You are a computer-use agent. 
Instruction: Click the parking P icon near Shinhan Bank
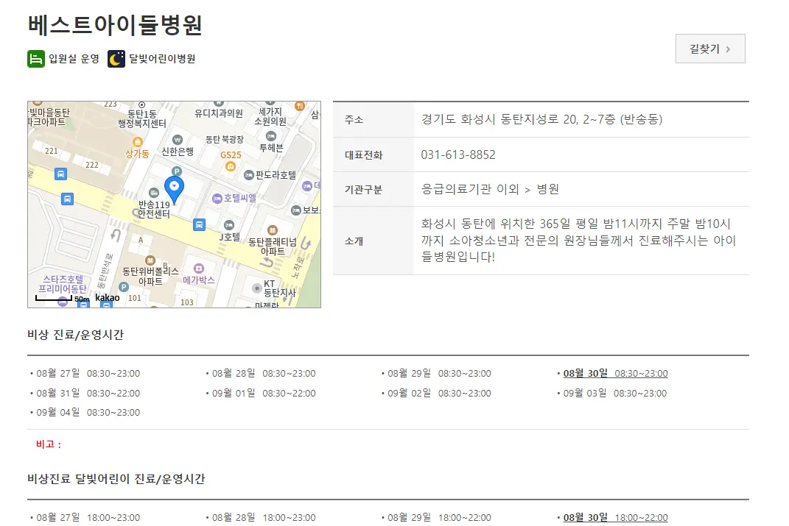coord(177,170)
